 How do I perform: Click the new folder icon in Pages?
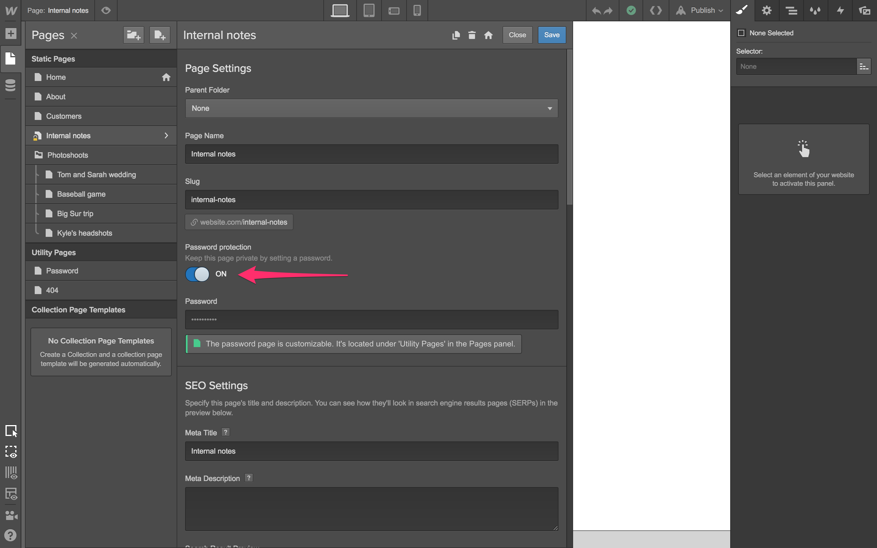[133, 35]
